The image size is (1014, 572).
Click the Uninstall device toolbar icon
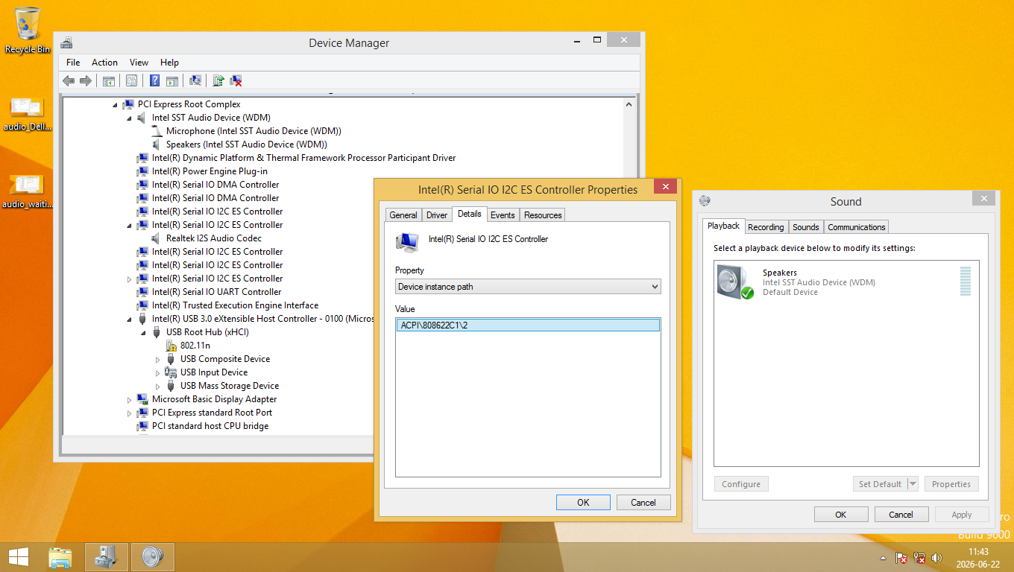point(236,80)
